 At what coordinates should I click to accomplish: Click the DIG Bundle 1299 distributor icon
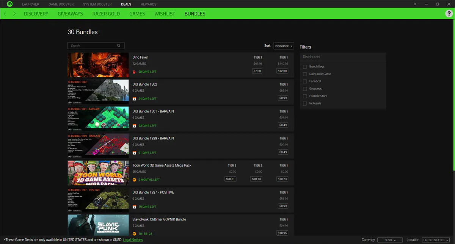[x=134, y=153]
